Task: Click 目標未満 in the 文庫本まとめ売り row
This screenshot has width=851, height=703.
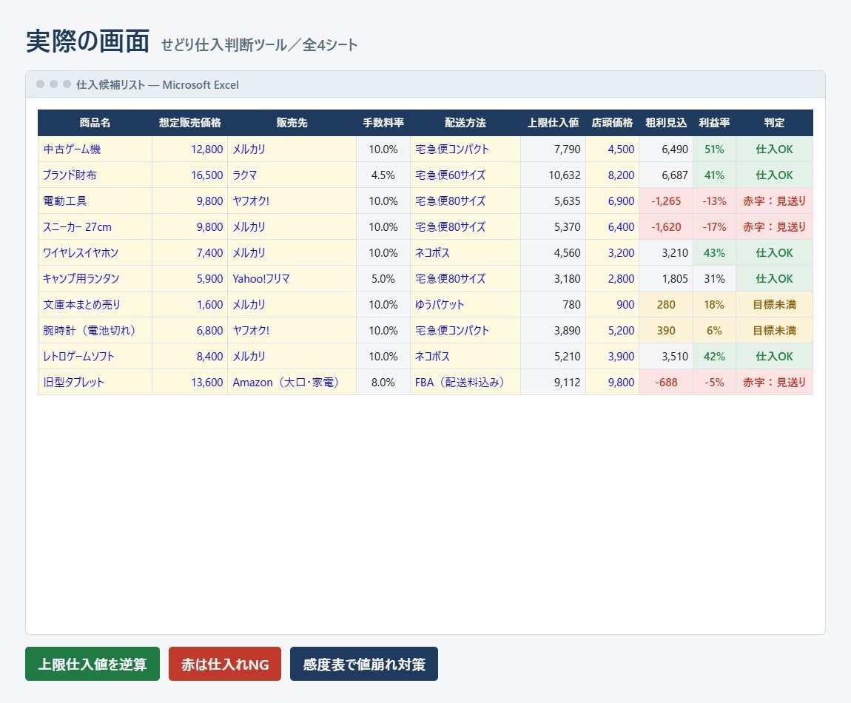Action: point(775,305)
